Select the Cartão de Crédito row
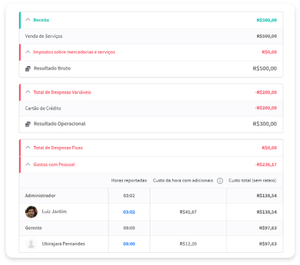Viewport: 300px width, 265px height. point(151,108)
